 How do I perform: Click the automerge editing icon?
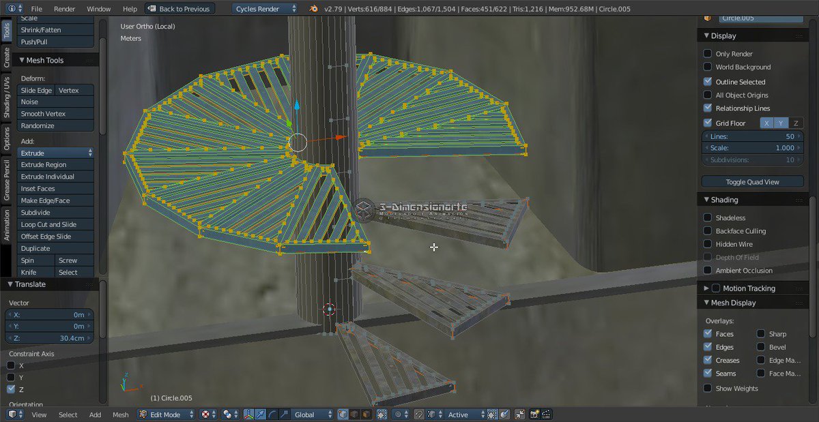[x=520, y=415]
